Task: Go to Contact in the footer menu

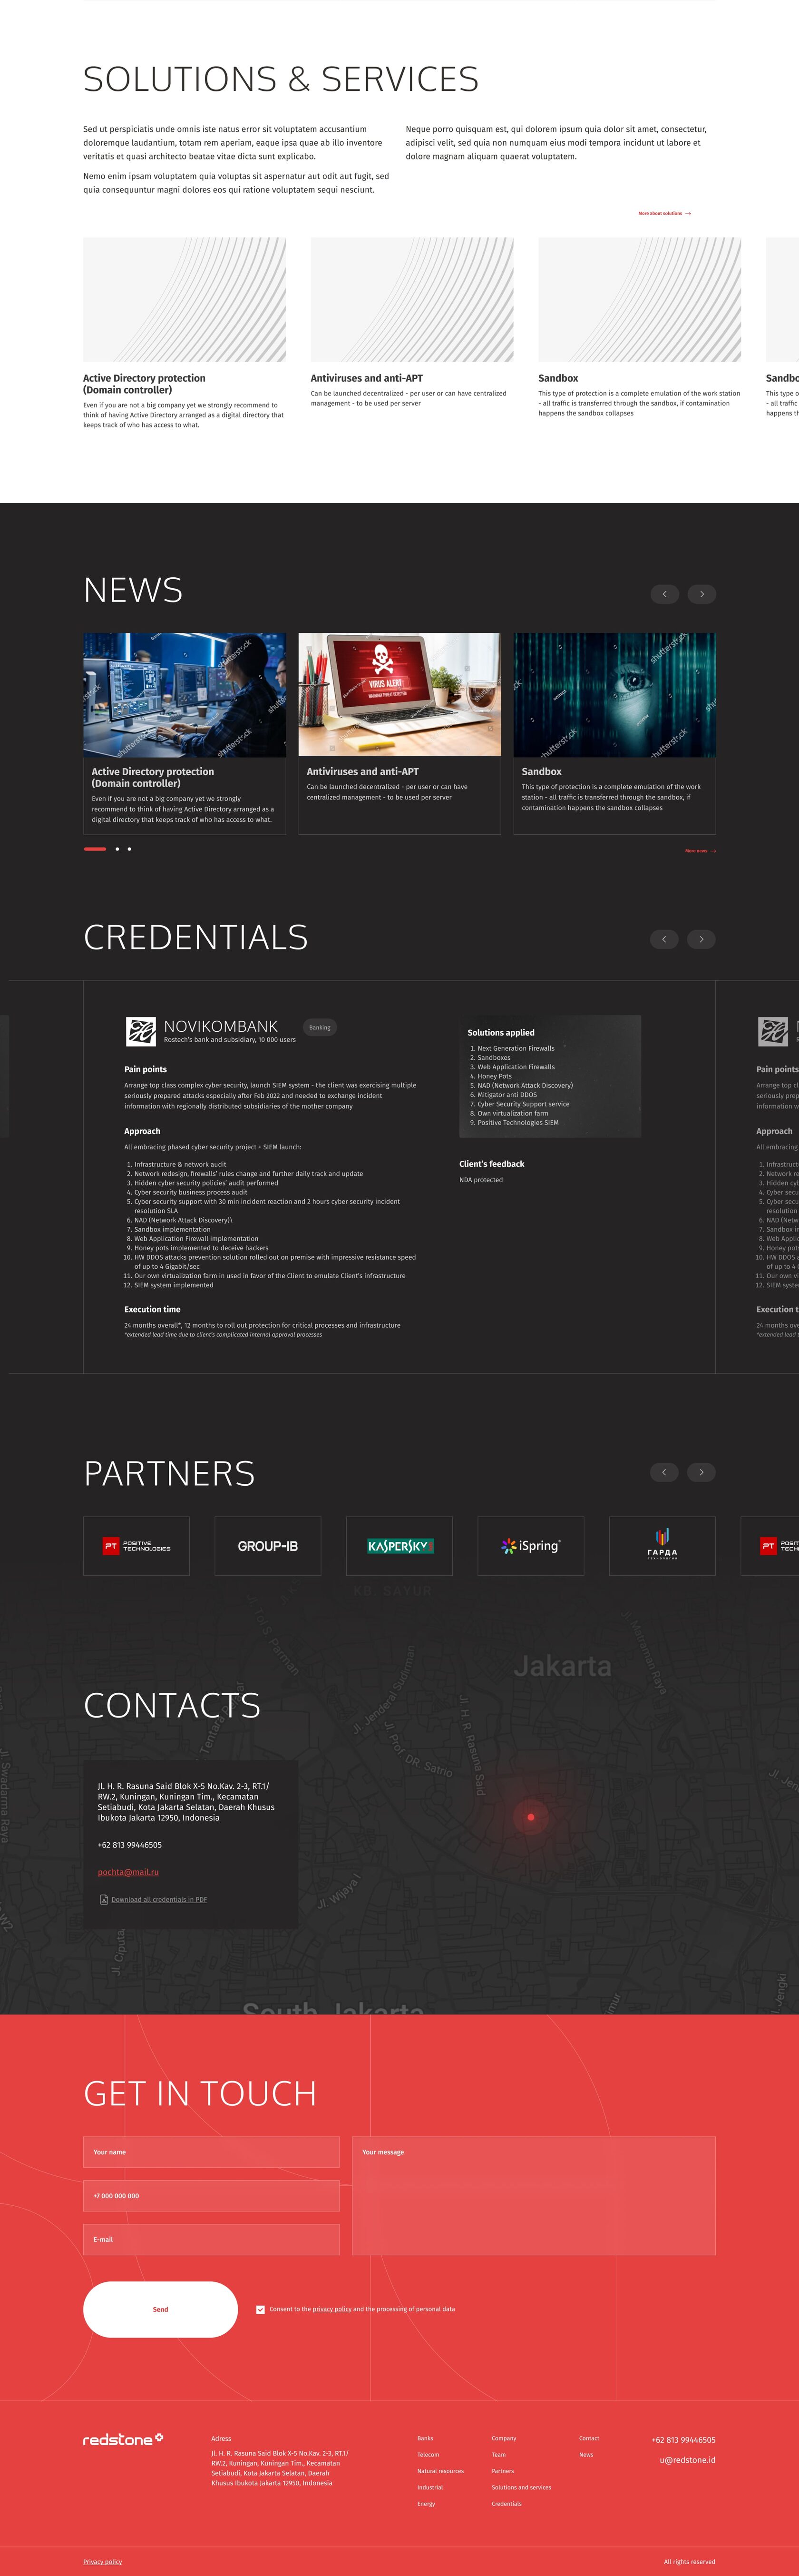Action: (x=589, y=2438)
